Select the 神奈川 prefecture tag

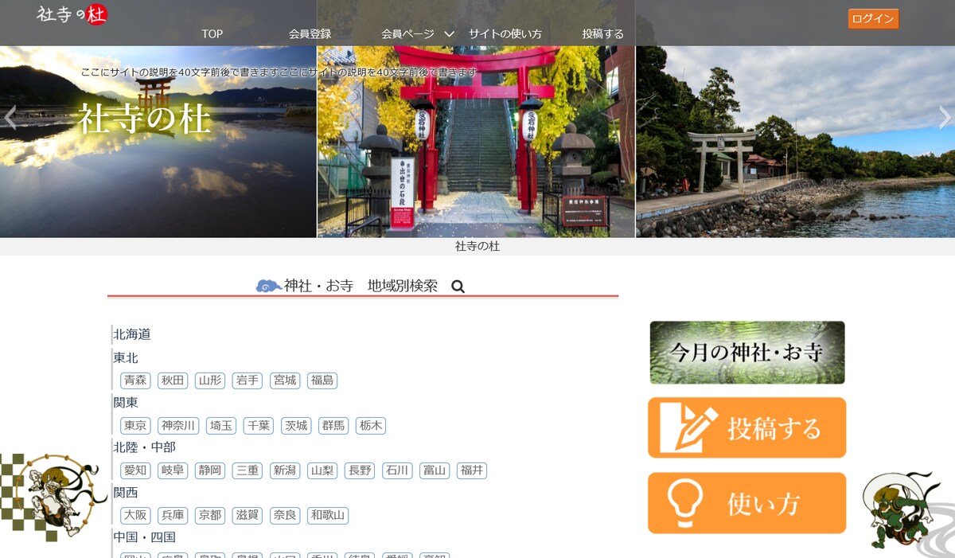(178, 426)
